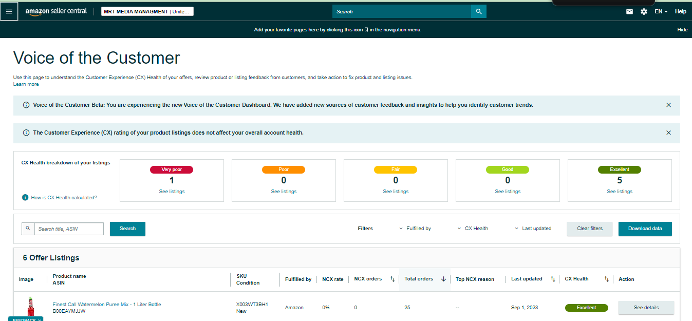This screenshot has height=321, width=692.
Task: Open Help in the top bar
Action: pyautogui.click(x=680, y=11)
